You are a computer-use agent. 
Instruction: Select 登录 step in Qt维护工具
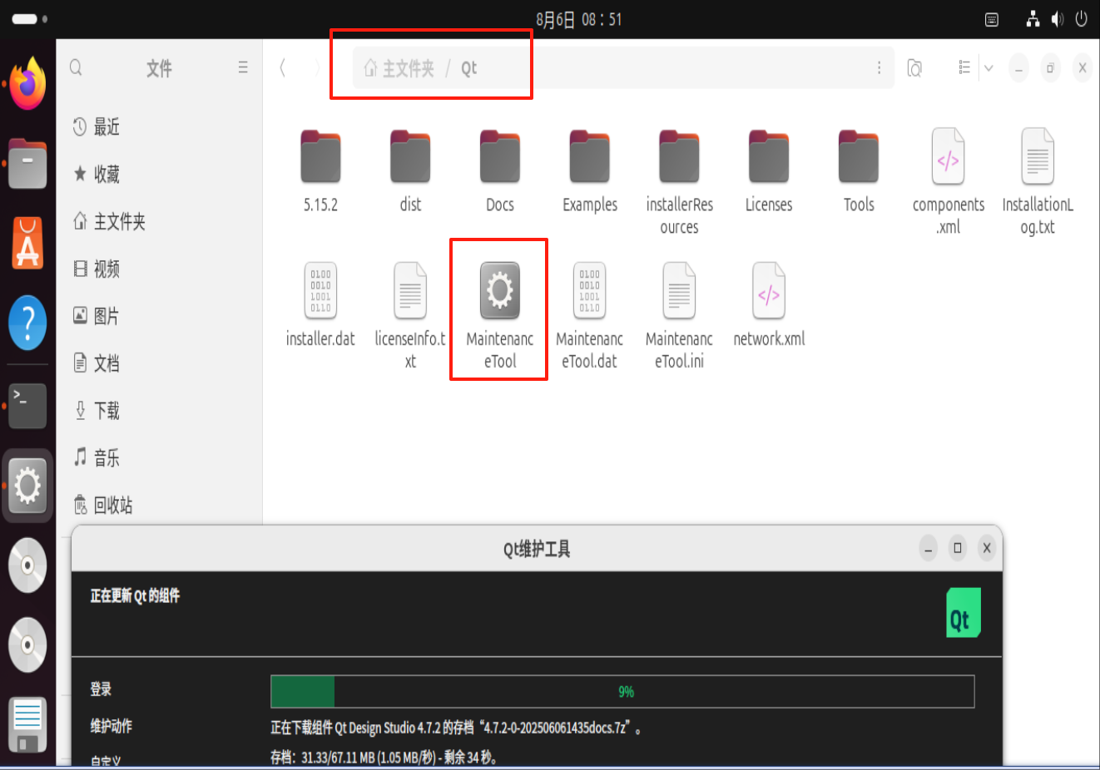(101, 689)
